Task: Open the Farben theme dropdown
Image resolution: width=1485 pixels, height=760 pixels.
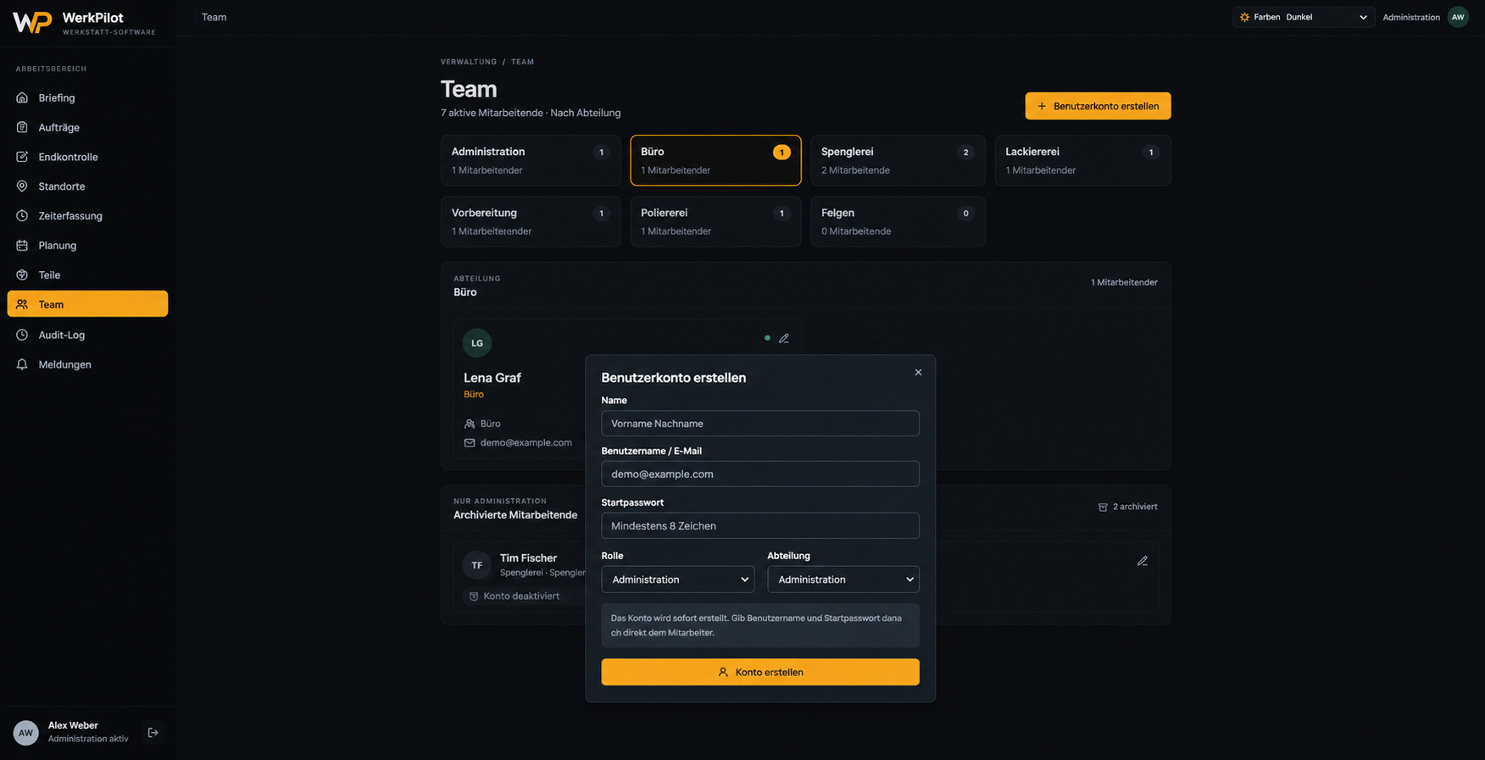Action: 1304,17
